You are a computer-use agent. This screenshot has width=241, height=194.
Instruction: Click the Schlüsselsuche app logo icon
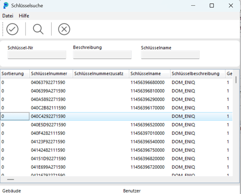click(6, 5)
